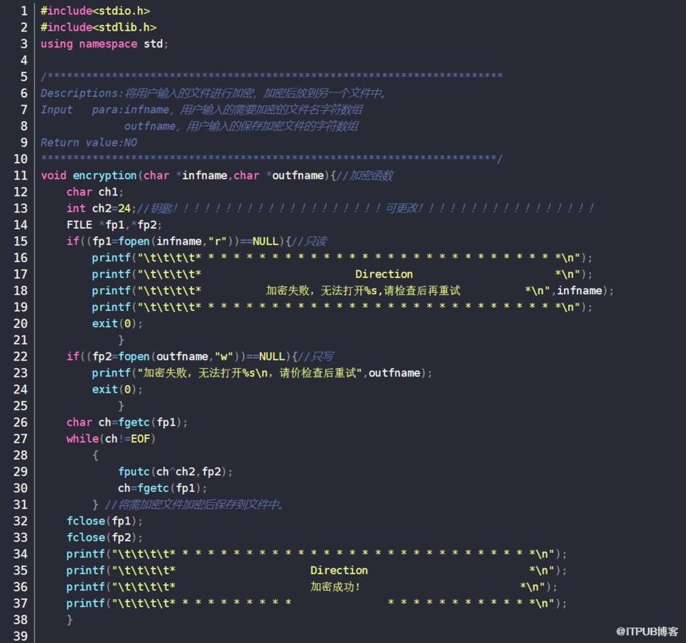Click "Direction" in the line 17 printf
The image size is (686, 643).
click(x=384, y=274)
